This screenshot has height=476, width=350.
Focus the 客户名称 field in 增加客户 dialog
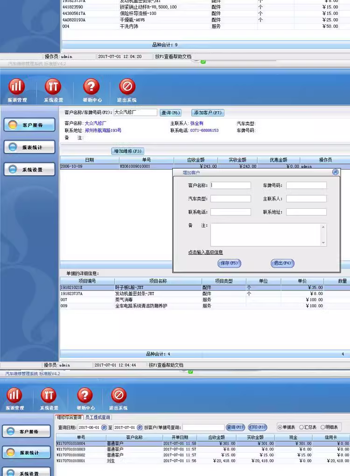[x=231, y=185]
